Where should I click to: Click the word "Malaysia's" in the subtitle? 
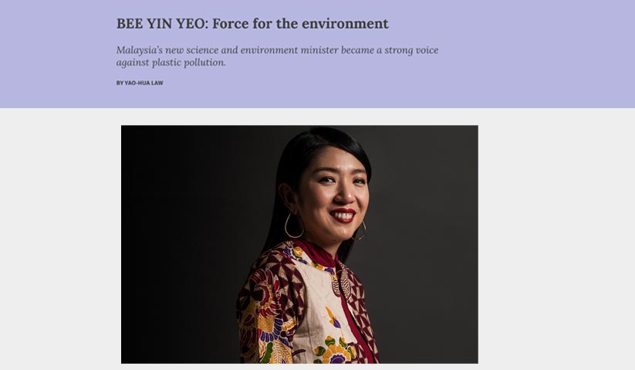coord(139,50)
